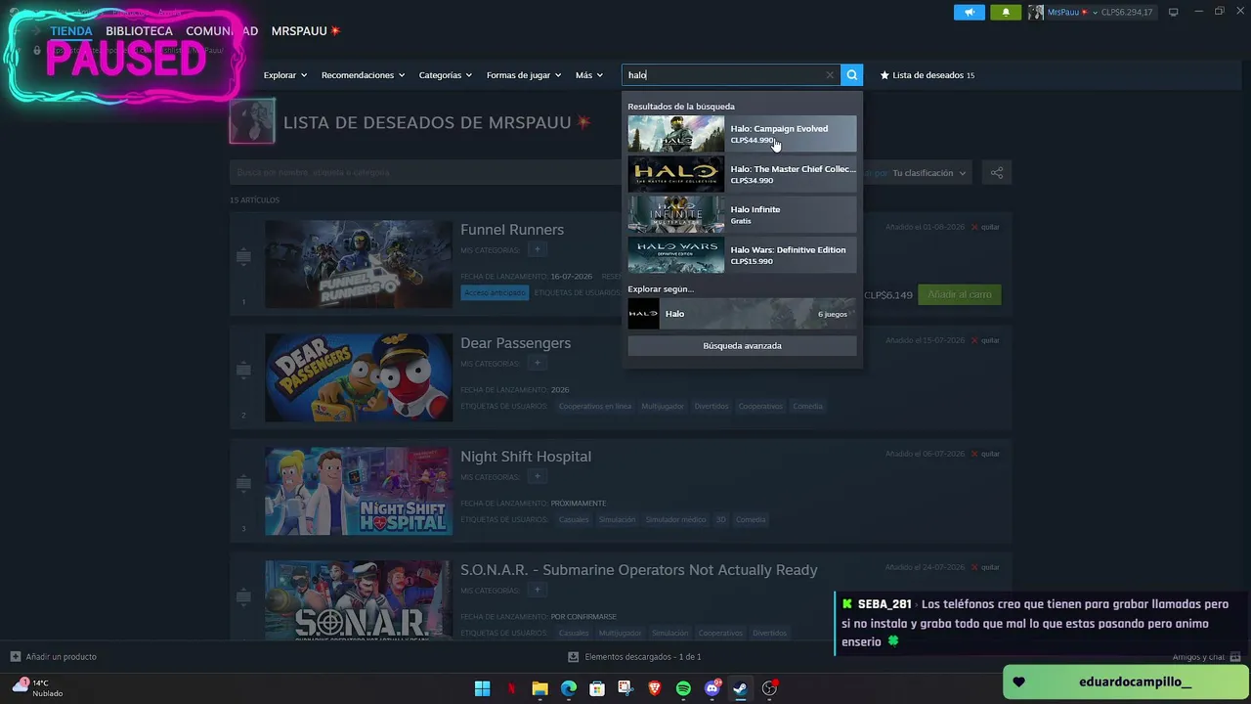Switch to Big Picture mode monitor icon
1251x704 pixels.
pyautogui.click(x=1174, y=12)
